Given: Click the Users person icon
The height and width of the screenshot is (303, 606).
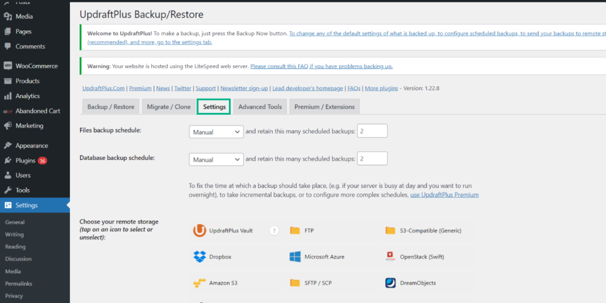Looking at the screenshot, I should coord(8,175).
